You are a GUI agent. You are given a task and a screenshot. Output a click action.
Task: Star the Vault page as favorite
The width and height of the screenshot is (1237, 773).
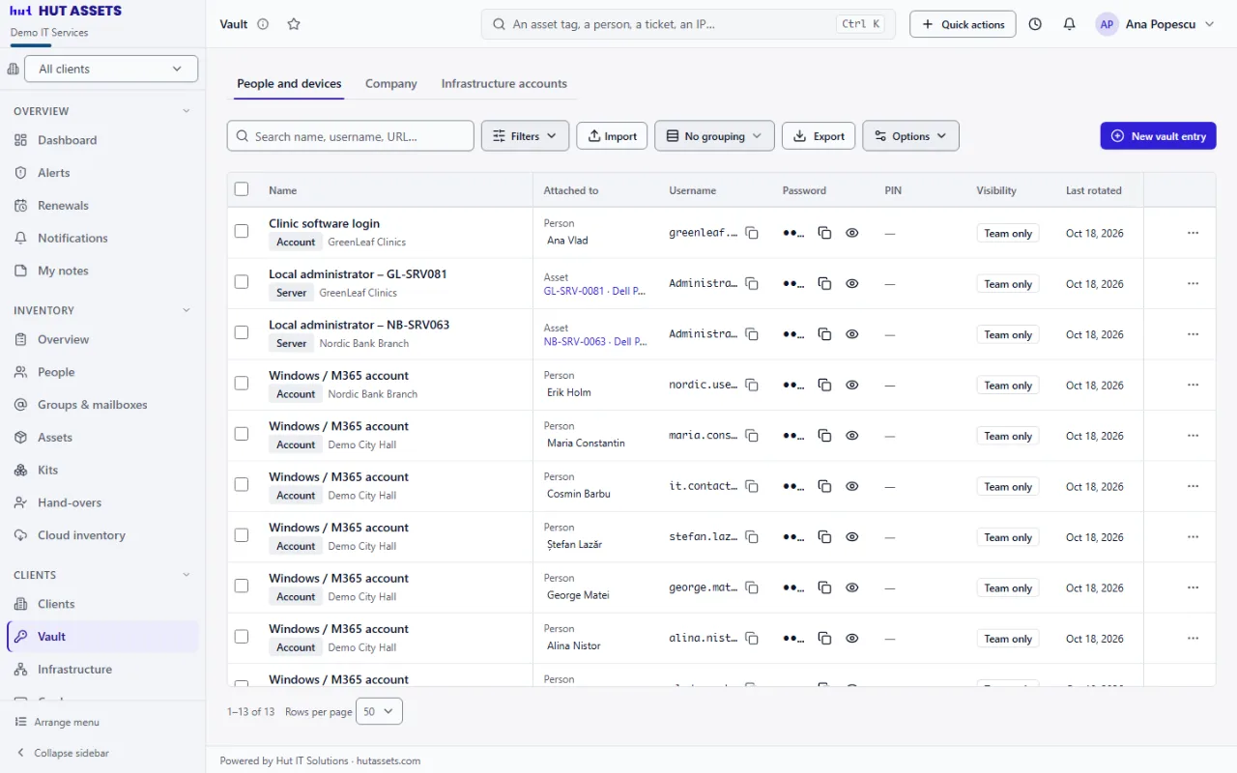pos(294,24)
